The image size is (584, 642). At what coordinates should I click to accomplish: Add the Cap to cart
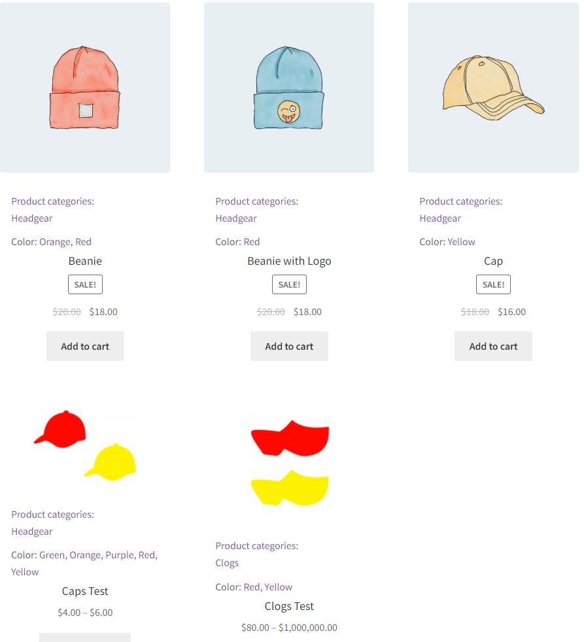[493, 346]
